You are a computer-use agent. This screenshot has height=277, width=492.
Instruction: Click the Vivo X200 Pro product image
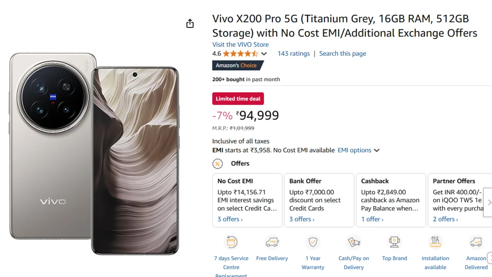pyautogui.click(x=94, y=154)
